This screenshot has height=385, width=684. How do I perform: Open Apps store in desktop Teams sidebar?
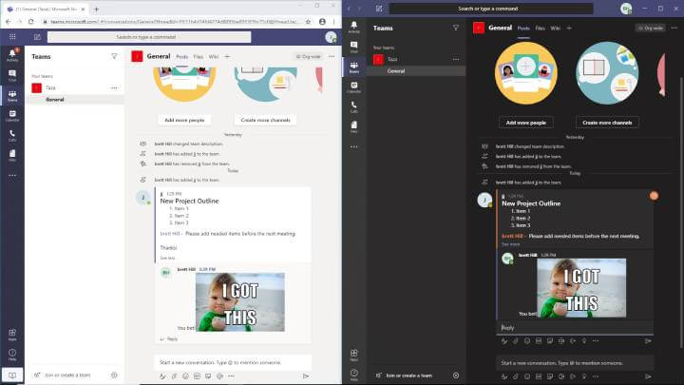(x=353, y=356)
